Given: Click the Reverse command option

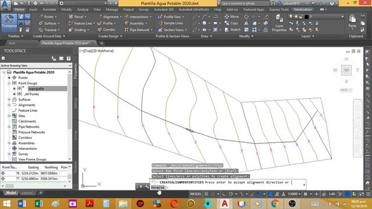Looking at the screenshot, I should (x=158, y=188).
